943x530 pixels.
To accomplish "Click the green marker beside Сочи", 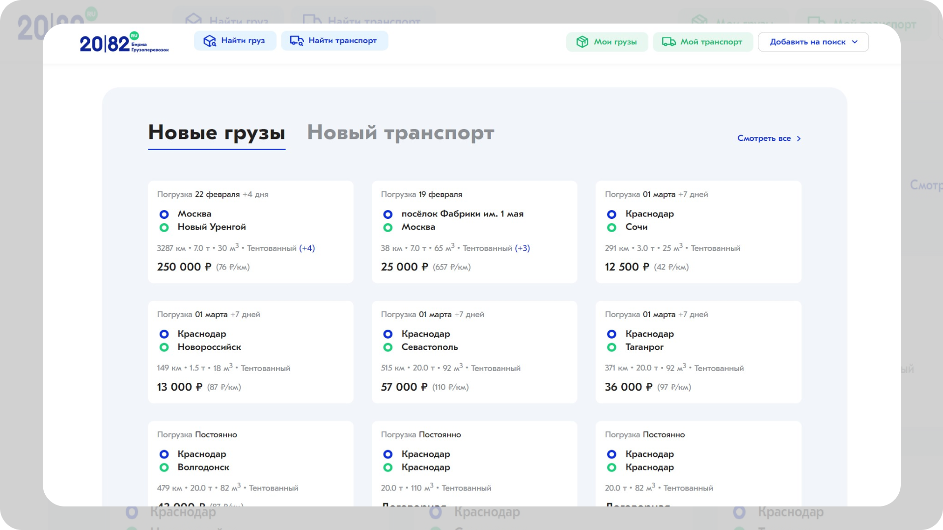I will point(611,228).
